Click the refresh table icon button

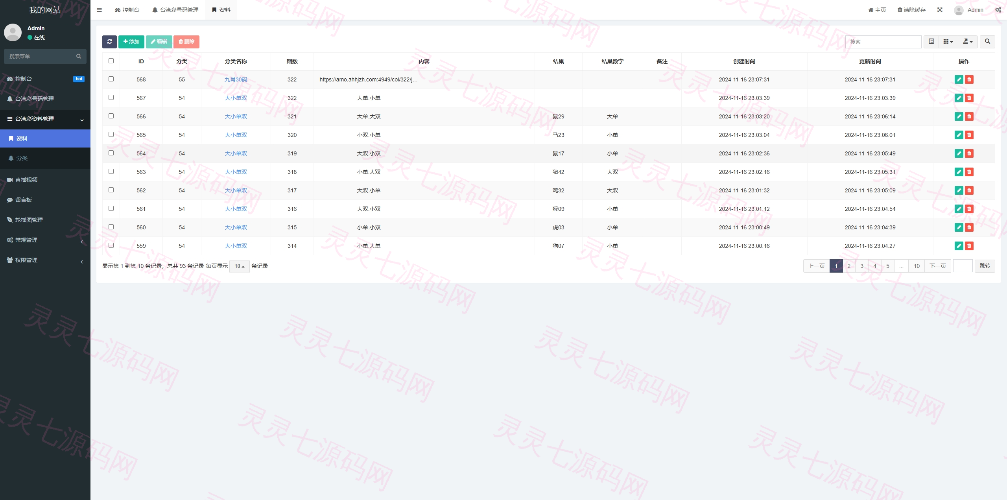(x=109, y=42)
